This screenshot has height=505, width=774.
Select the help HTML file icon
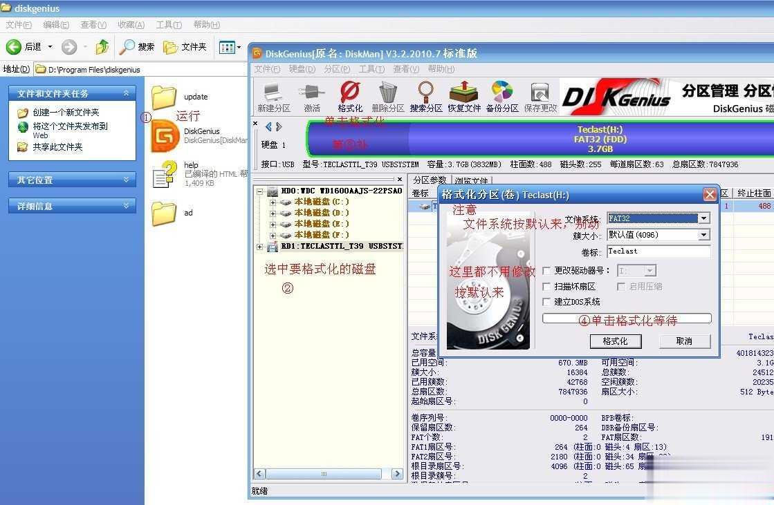click(x=165, y=174)
